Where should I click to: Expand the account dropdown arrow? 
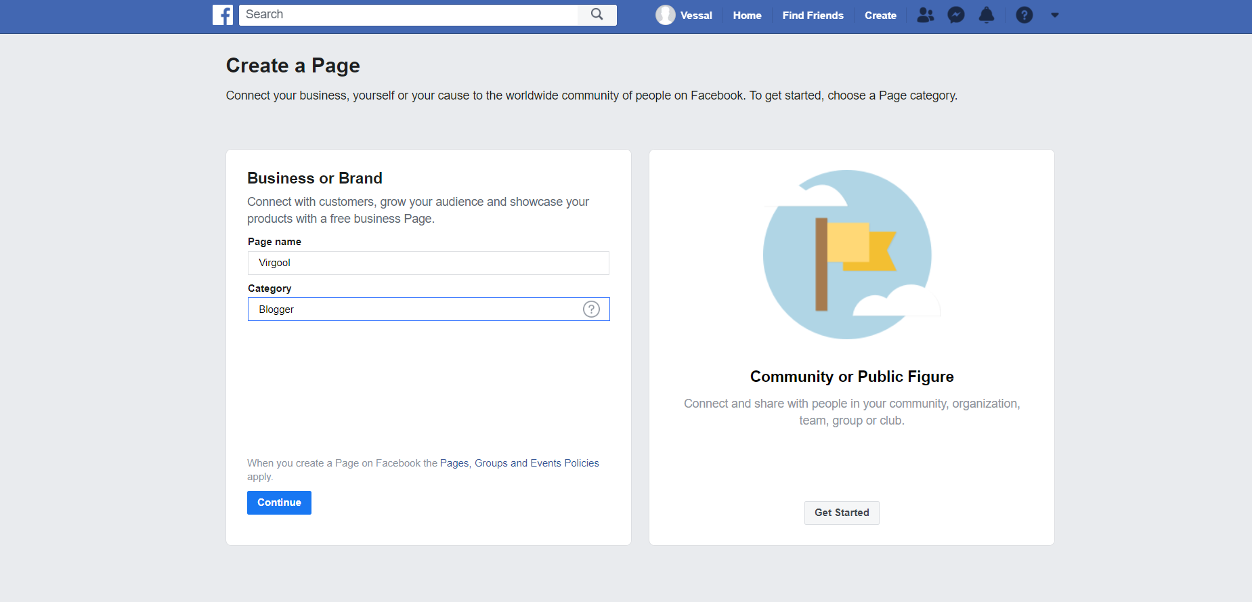pos(1054,15)
